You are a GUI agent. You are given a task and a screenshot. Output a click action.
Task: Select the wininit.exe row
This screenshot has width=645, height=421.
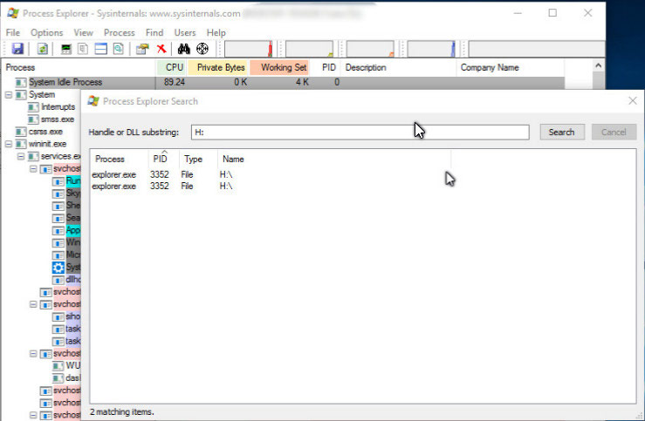coord(47,144)
